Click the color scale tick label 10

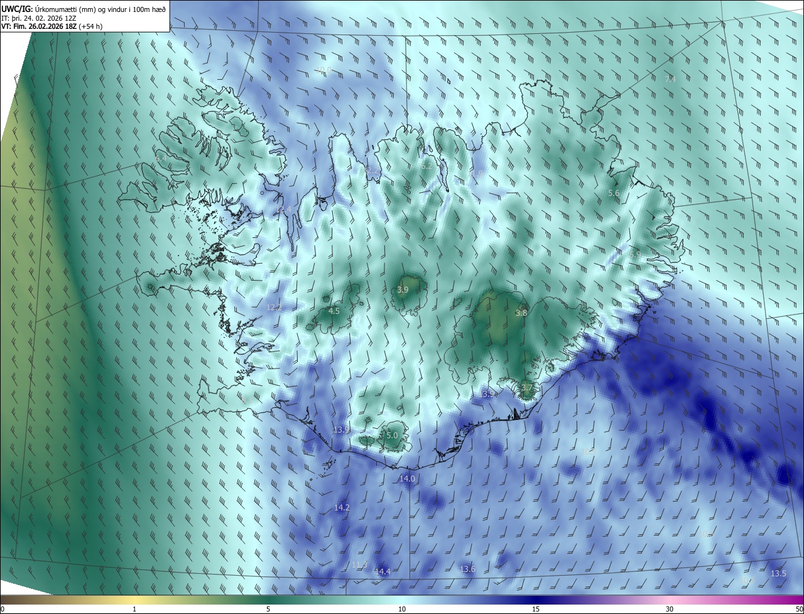coord(402,609)
